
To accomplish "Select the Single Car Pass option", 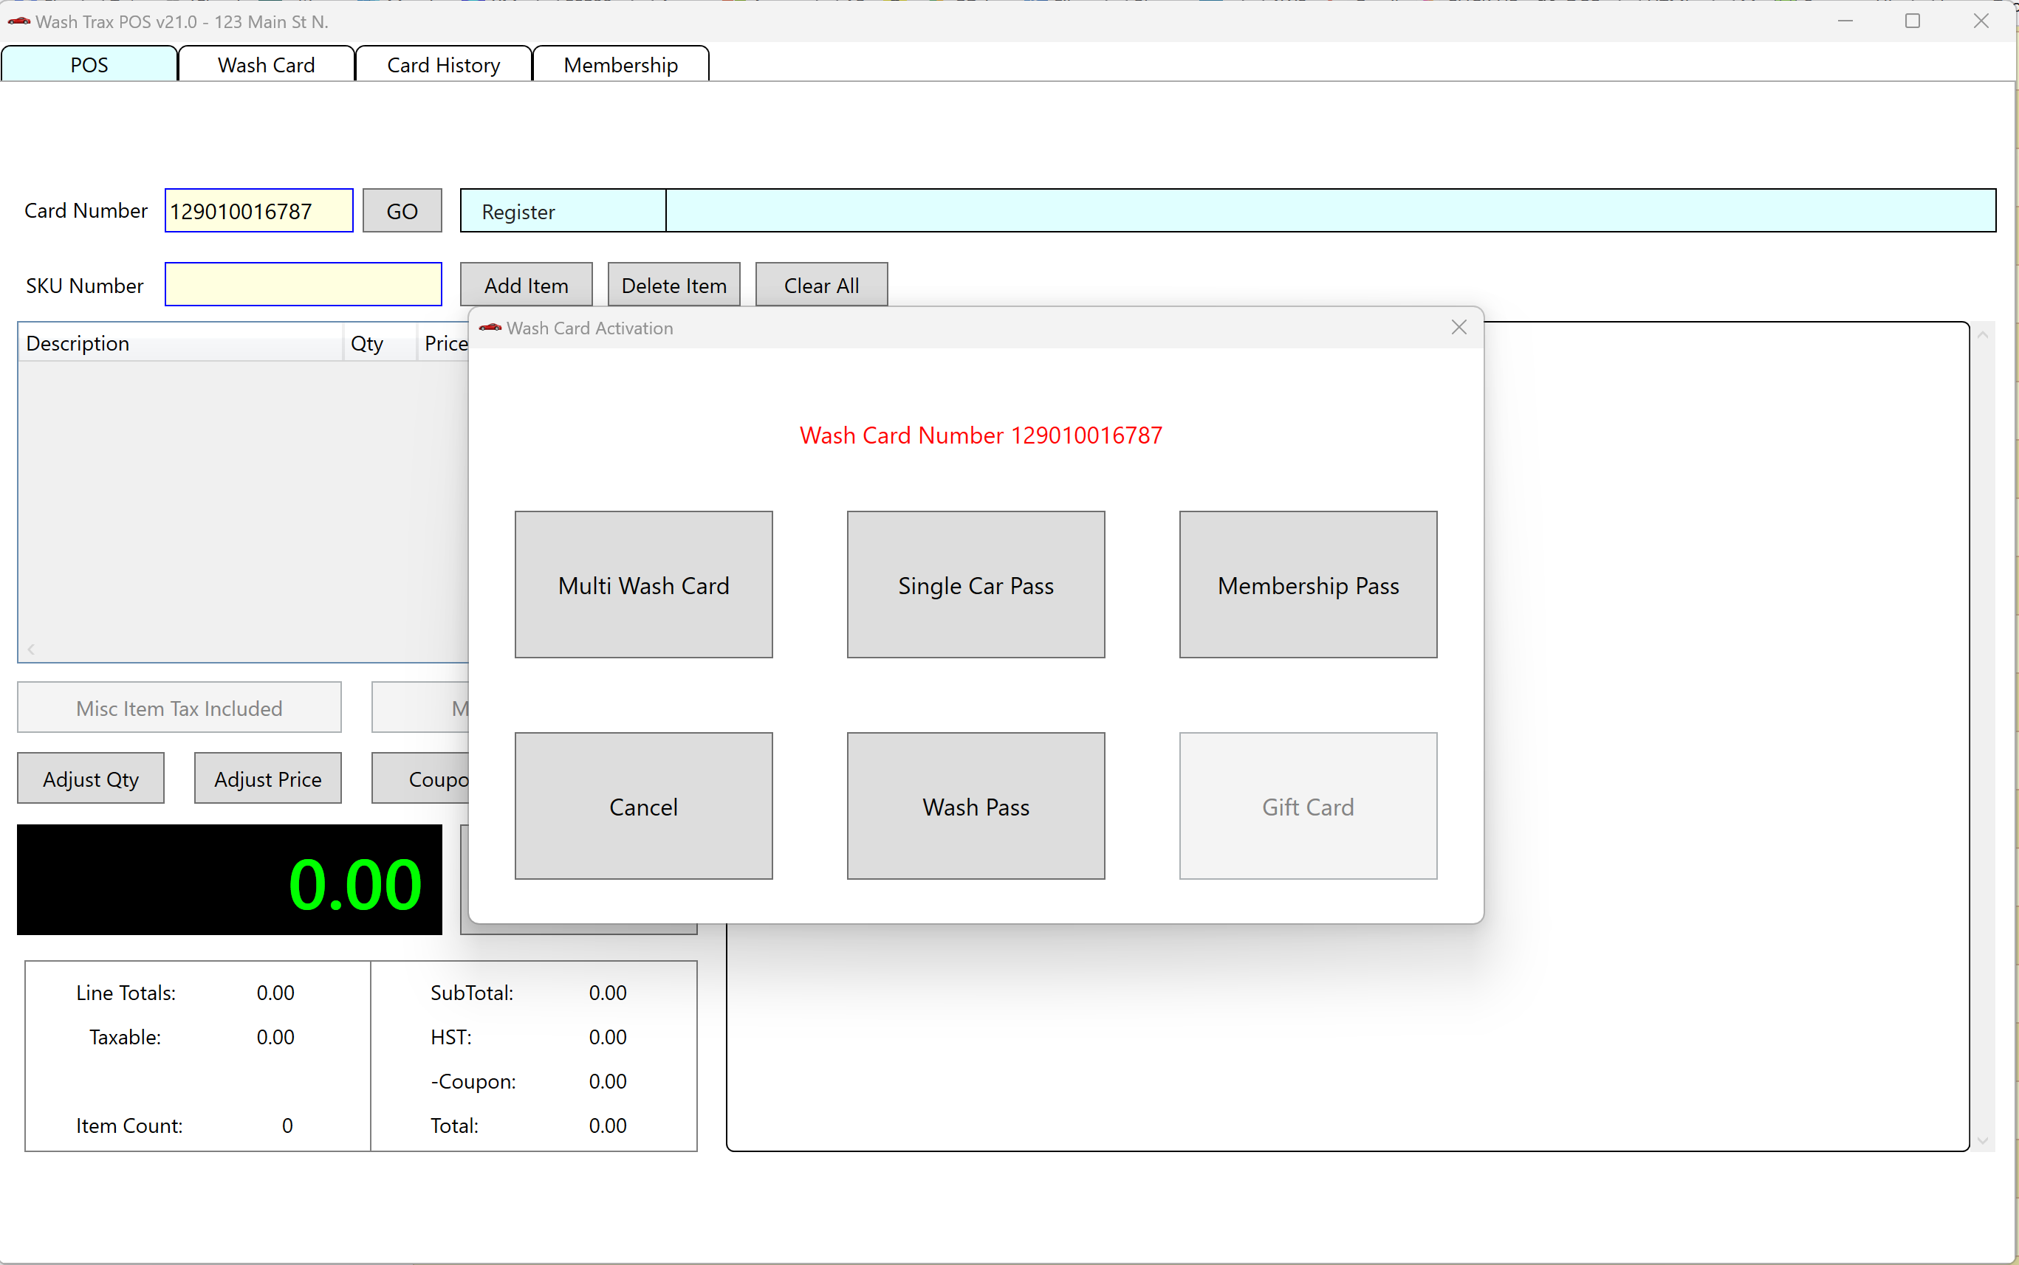I will tap(976, 585).
